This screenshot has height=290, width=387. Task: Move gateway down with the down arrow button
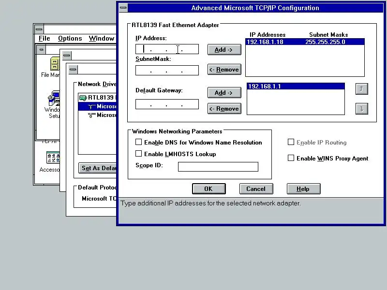click(361, 108)
